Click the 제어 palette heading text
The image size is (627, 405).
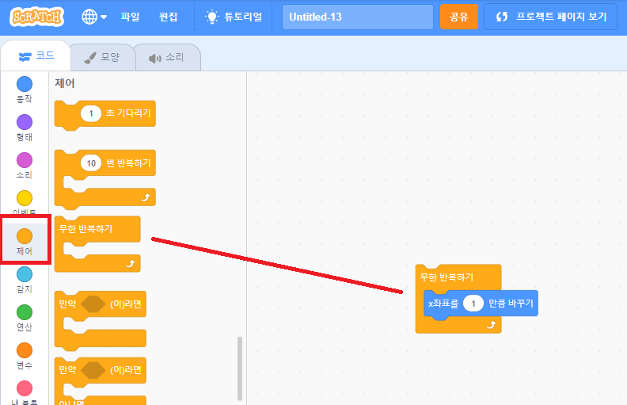point(65,83)
